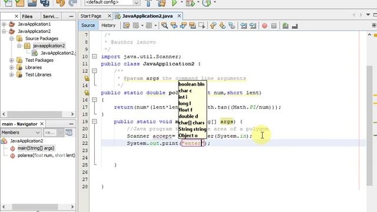This screenshot has width=377, height=212.
Task: Expand the JavaApplication1 project node
Action: tap(4, 24)
